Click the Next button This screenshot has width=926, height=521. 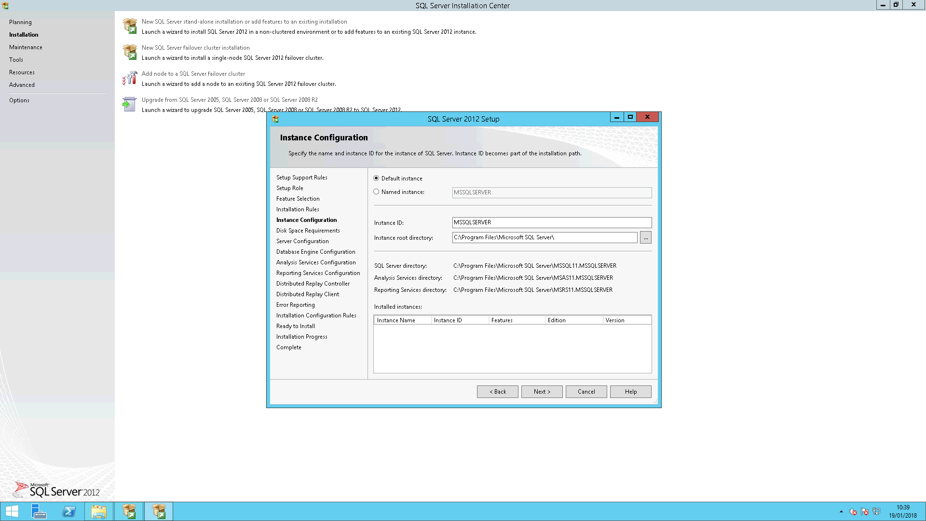click(542, 392)
